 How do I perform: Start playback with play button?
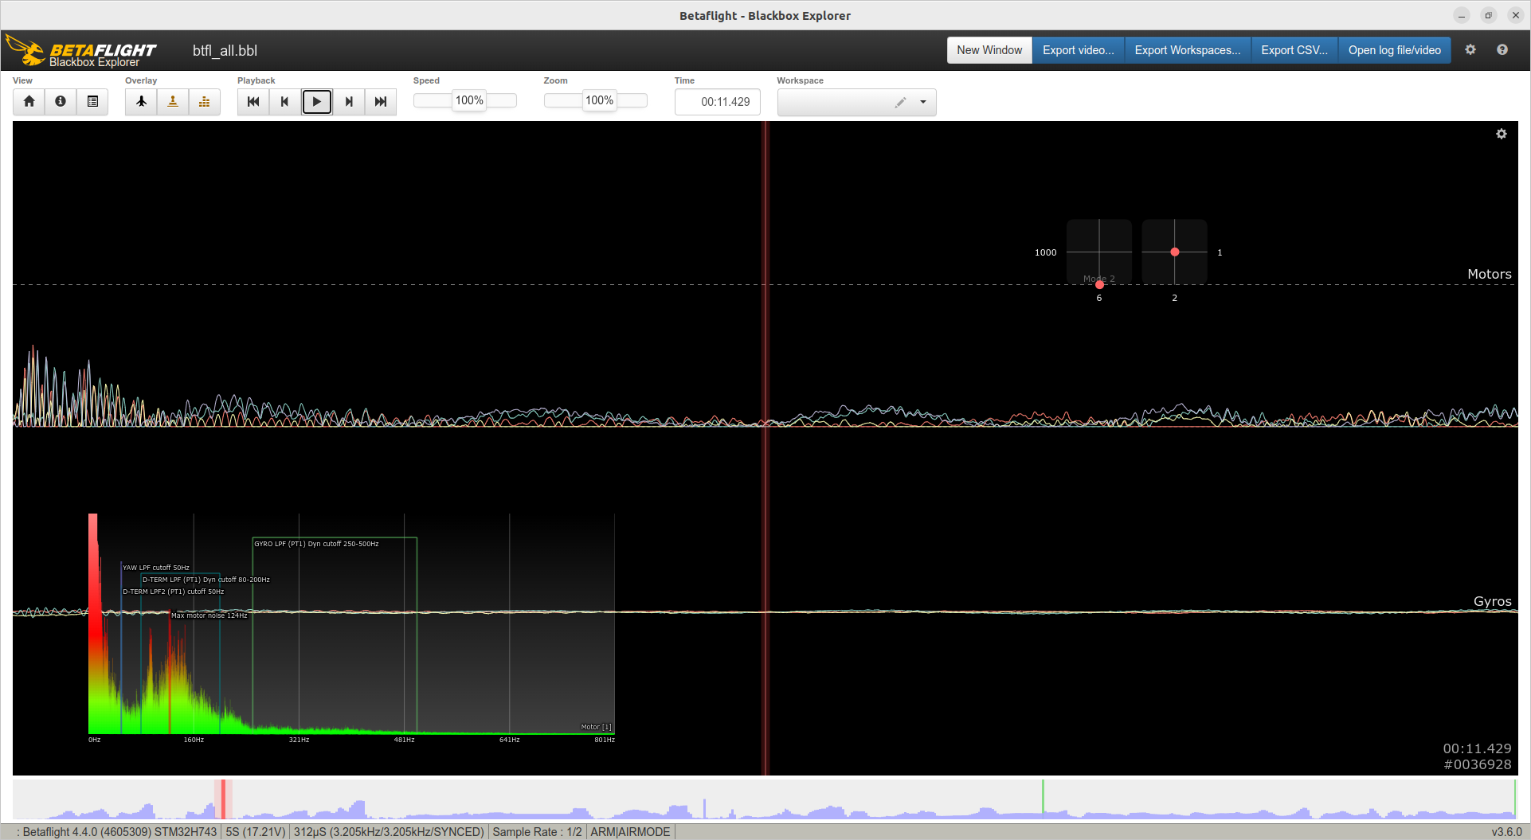pos(317,101)
